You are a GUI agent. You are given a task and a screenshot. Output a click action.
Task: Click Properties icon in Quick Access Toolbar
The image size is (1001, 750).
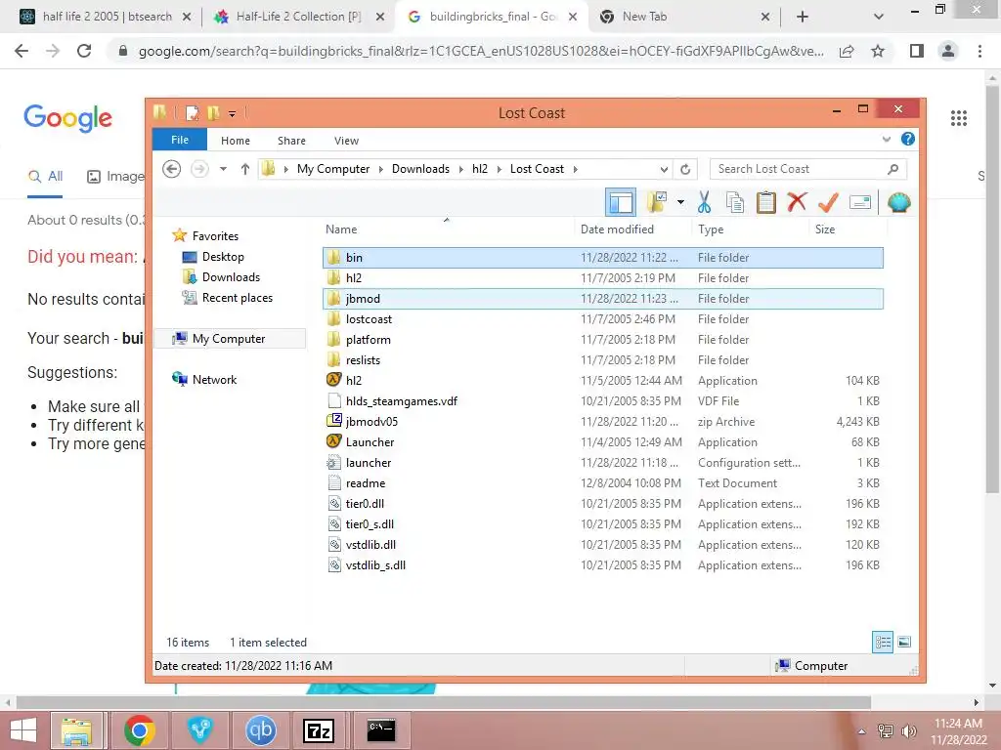(x=192, y=113)
